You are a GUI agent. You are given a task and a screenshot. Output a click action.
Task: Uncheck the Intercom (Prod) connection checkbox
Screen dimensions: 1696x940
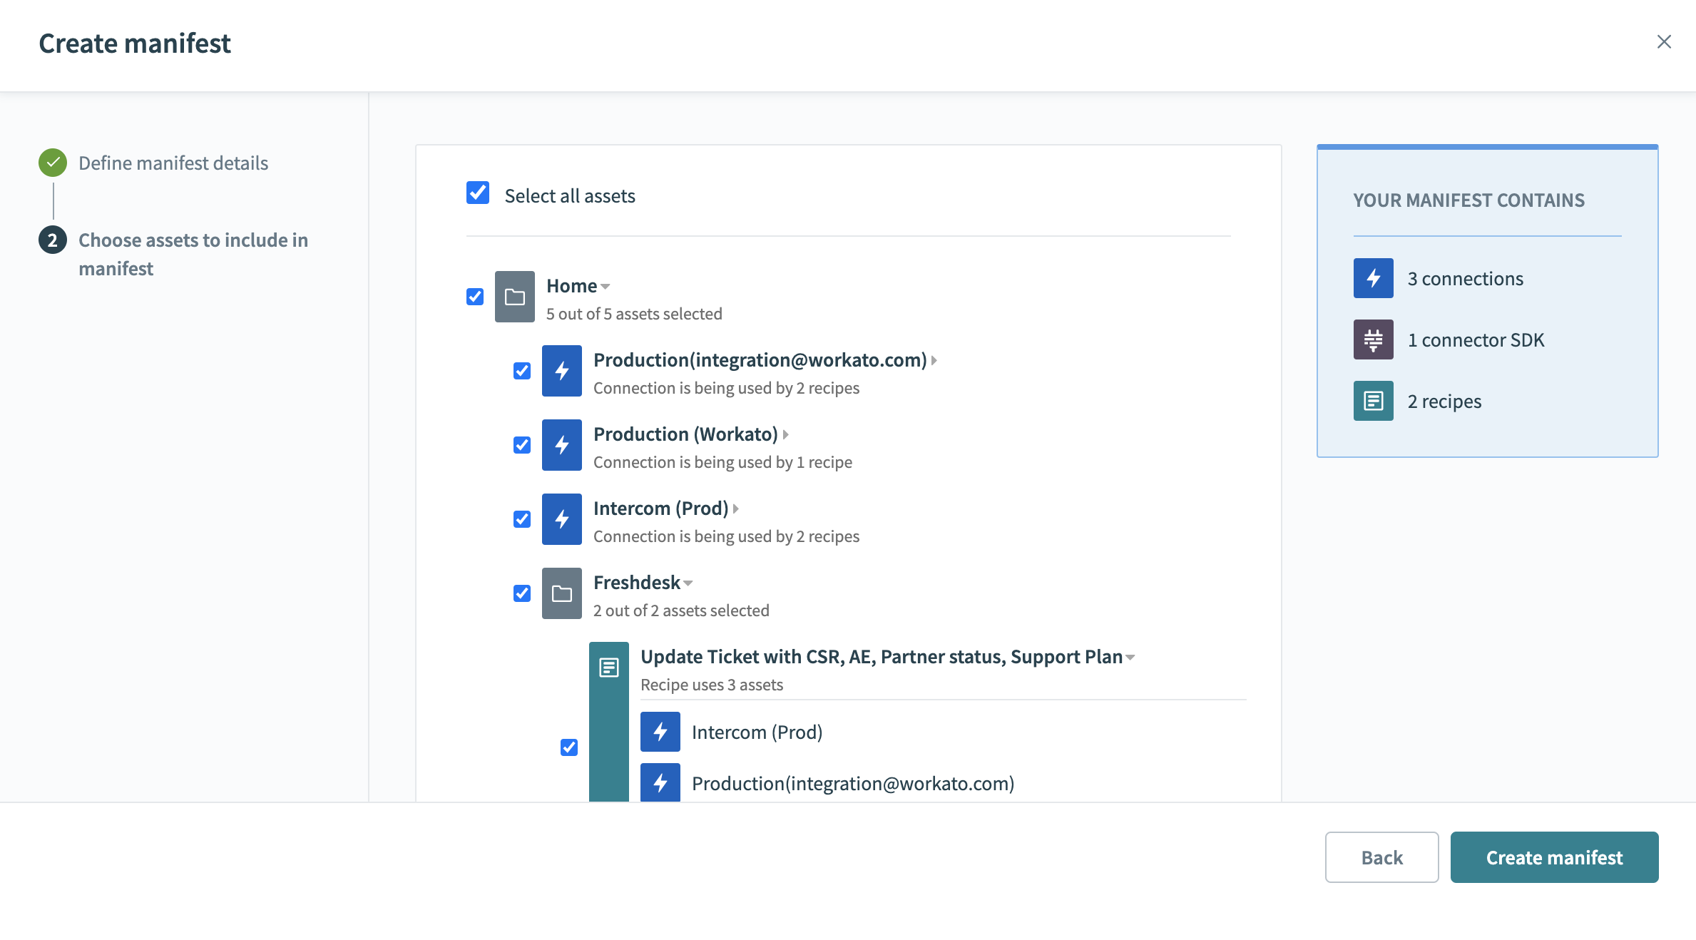click(x=521, y=519)
